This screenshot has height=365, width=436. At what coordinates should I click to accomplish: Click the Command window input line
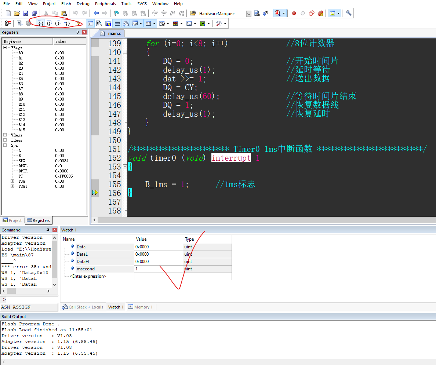(x=30, y=299)
